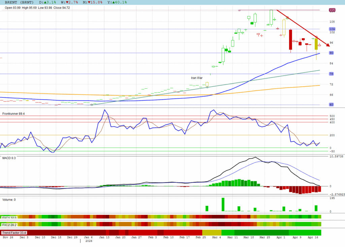345x247 pixels.
Task: Click the Jan 13 date on axis
Action: tap(104, 237)
